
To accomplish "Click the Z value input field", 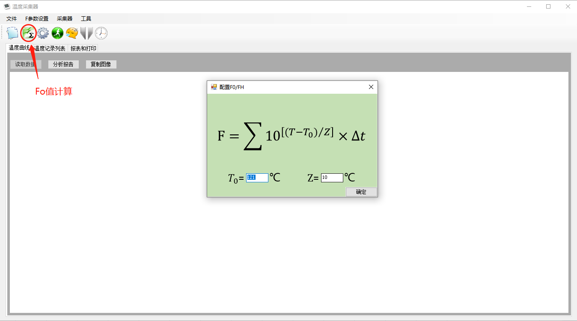I will click(332, 178).
